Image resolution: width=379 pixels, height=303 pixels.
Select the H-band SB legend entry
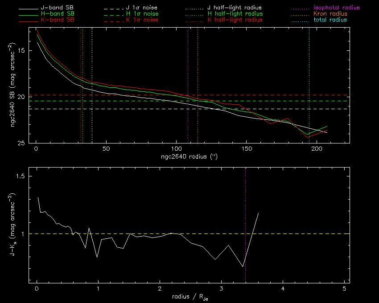pos(58,14)
